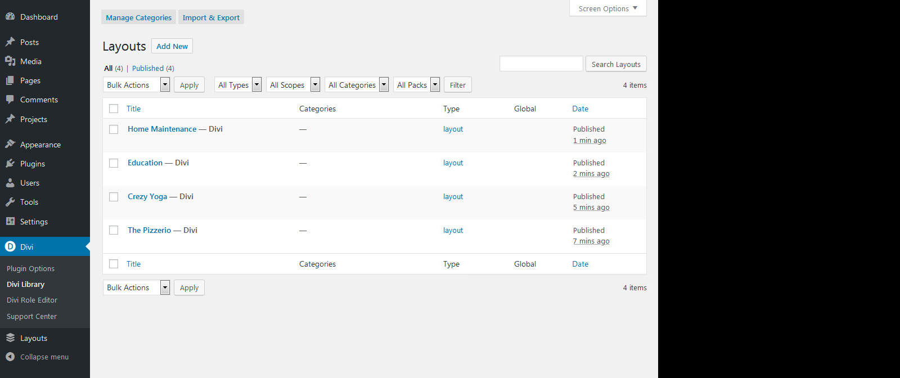Click layout type link for Education row
Image resolution: width=900 pixels, height=378 pixels.
click(x=453, y=163)
